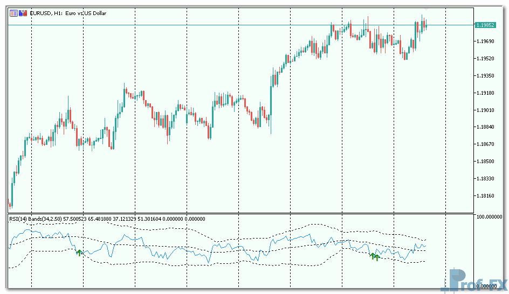The image size is (509, 294).
Task: Click the one-click trading panel icon
Action: 13,13
